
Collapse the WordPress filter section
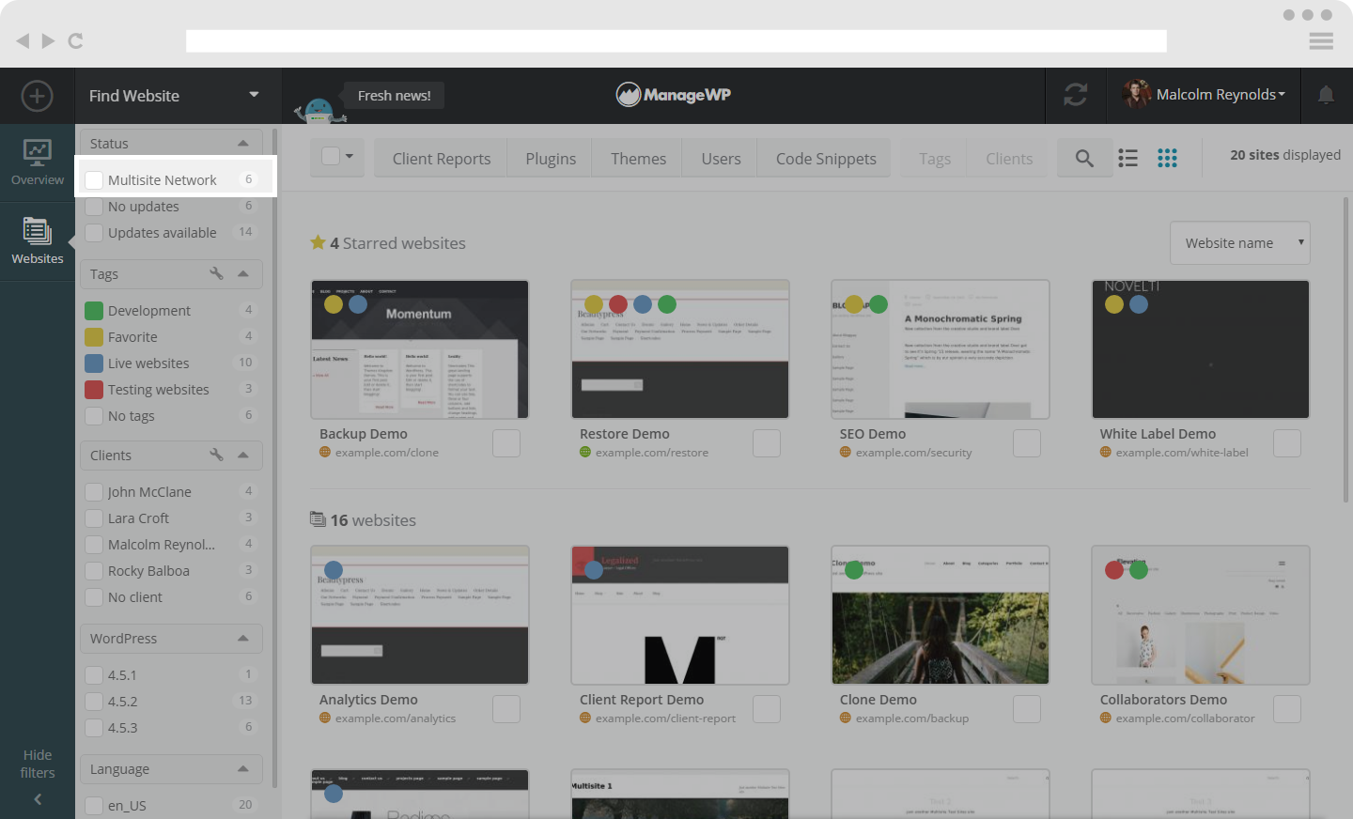pos(243,639)
